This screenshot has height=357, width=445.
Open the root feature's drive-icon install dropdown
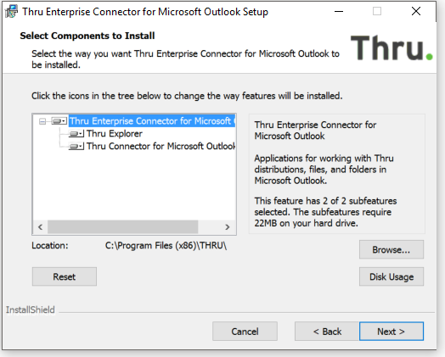59,121
